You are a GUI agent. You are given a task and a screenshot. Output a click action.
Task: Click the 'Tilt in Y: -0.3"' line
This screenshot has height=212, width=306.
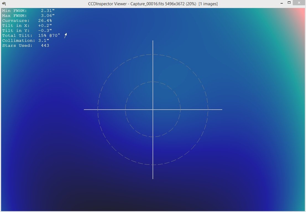point(27,30)
